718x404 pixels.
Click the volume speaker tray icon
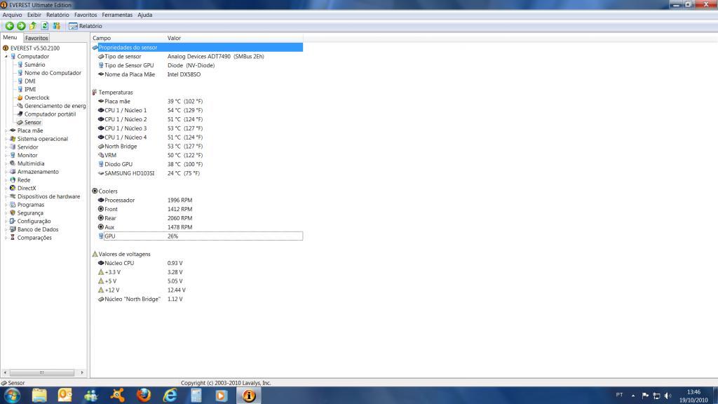point(668,396)
